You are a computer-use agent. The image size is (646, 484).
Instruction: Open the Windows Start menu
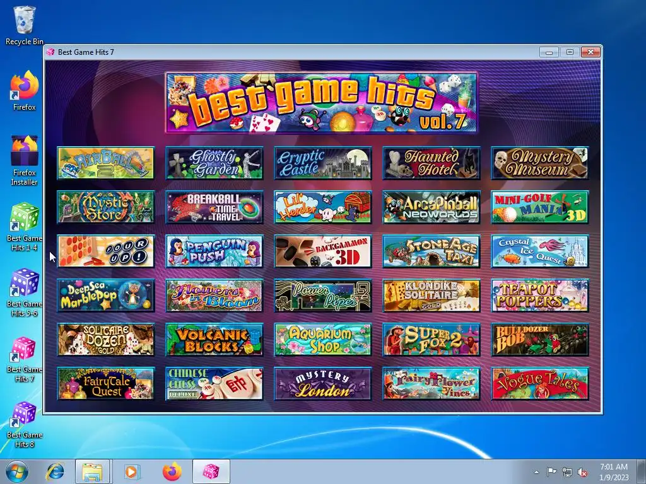(x=17, y=471)
